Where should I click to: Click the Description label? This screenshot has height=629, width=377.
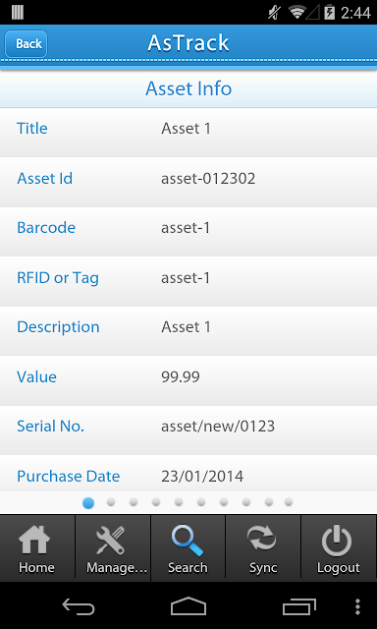click(x=58, y=327)
